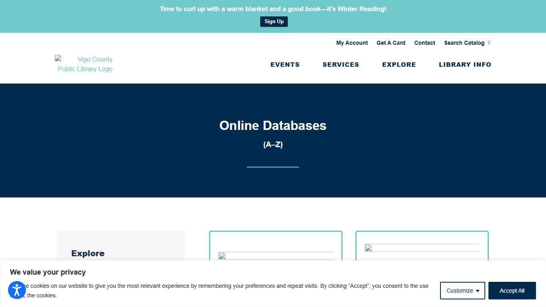This screenshot has height=307, width=546.
Task: Click the Vigo County Public Library logo
Action: [x=84, y=64]
